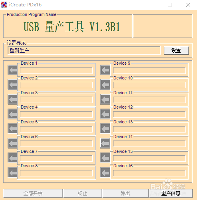
Task: Select the Device 7 status field
Action: tap(56, 158)
